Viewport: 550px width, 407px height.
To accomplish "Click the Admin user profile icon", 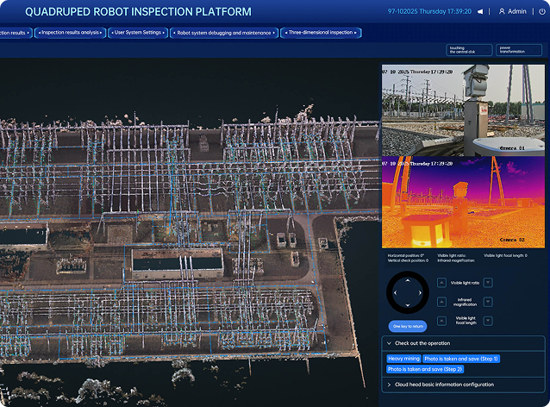I will click(502, 11).
